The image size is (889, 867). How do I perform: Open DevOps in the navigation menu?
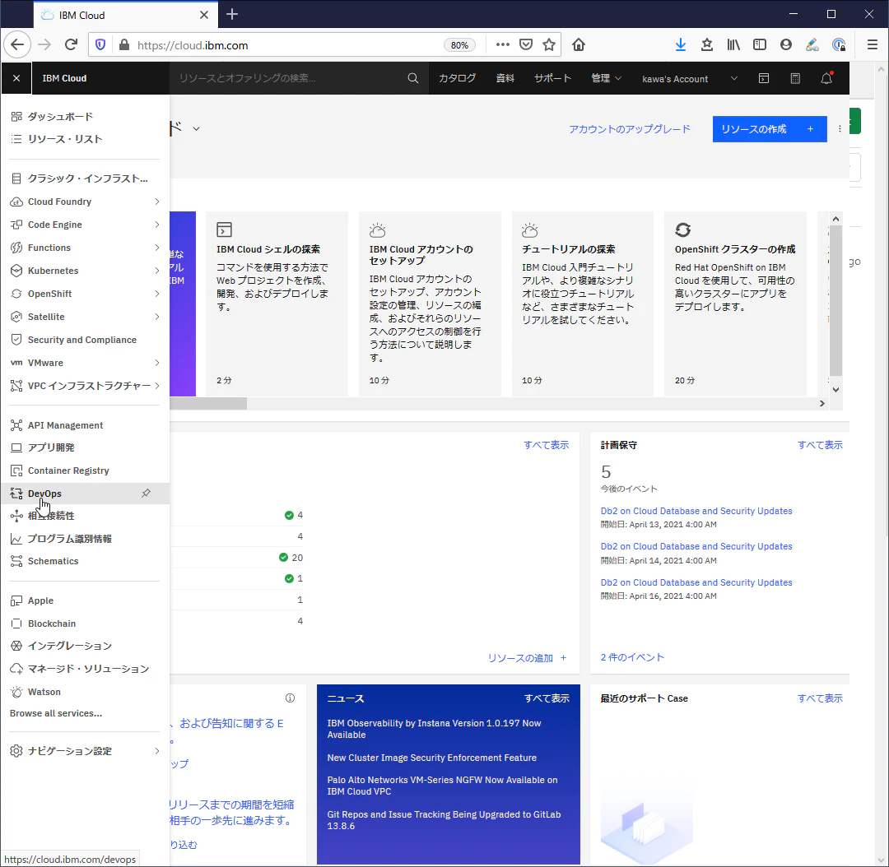(x=85, y=494)
